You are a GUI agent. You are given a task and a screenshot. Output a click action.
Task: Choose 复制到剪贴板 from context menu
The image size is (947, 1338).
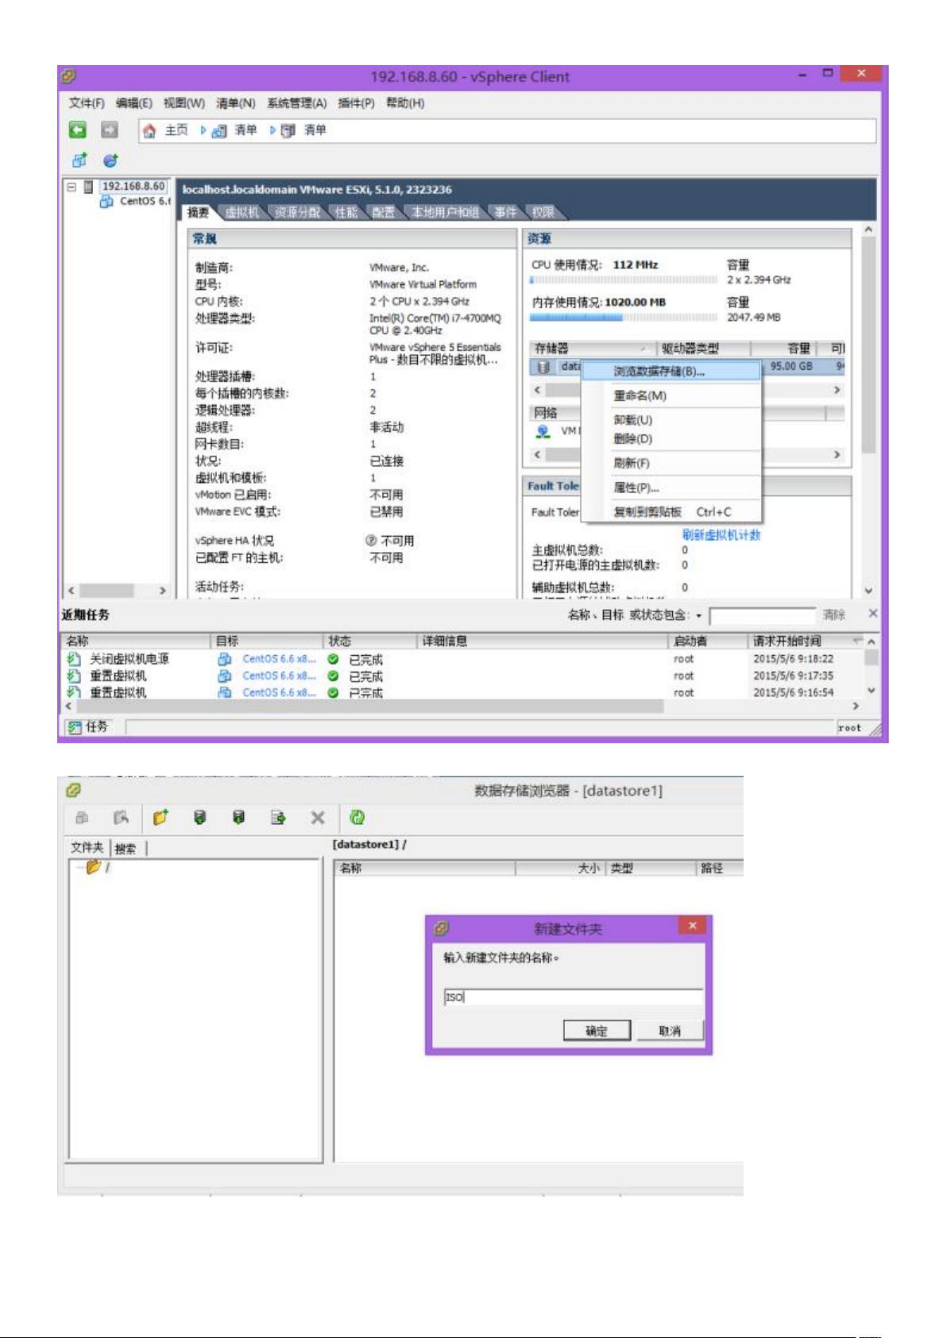671,512
